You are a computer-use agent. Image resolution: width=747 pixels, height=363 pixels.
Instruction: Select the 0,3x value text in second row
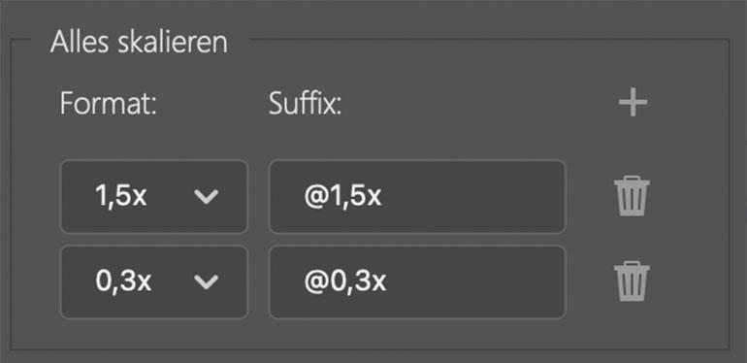[123, 281]
